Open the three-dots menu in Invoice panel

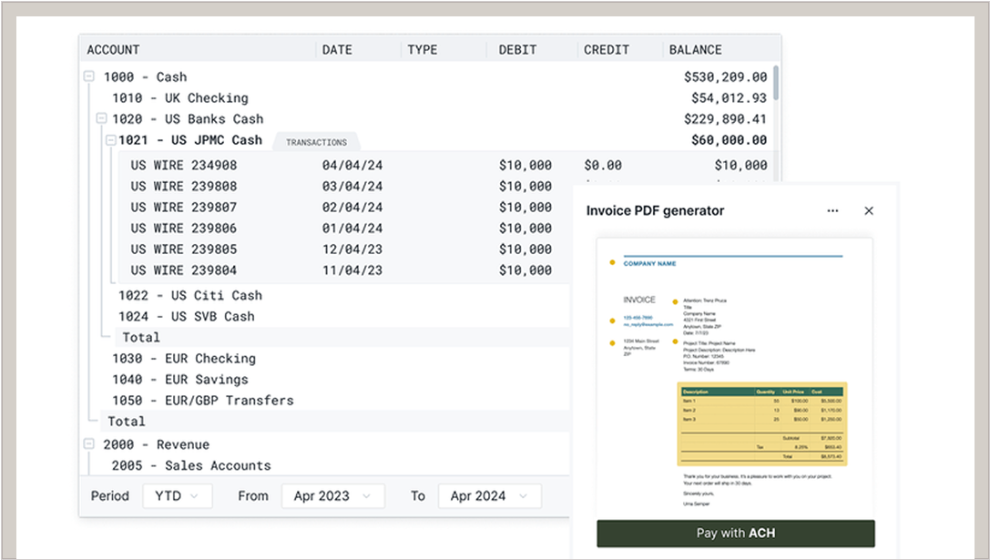pyautogui.click(x=832, y=211)
